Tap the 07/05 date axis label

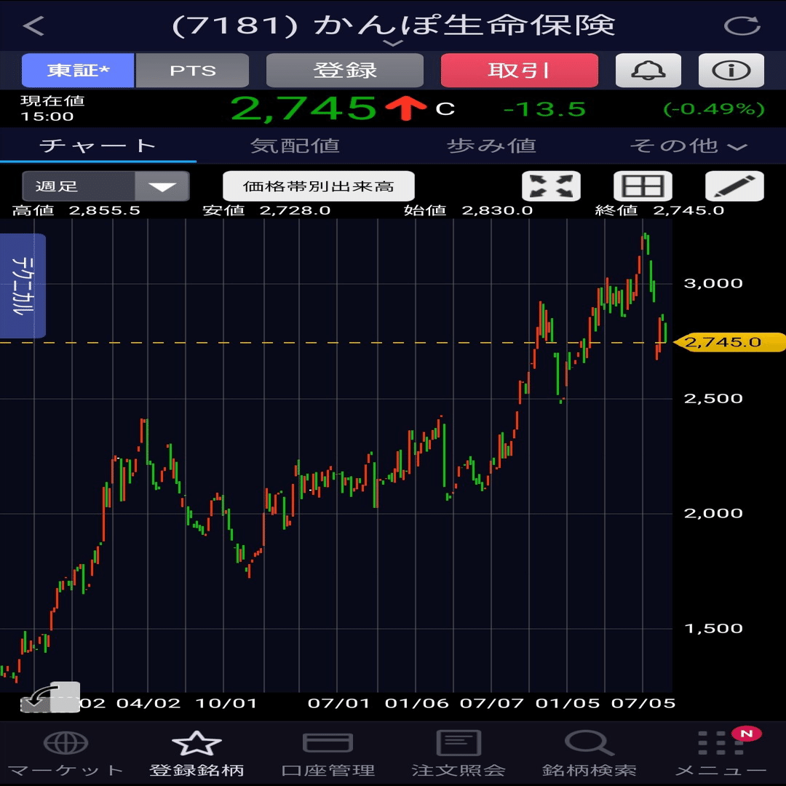tap(643, 703)
